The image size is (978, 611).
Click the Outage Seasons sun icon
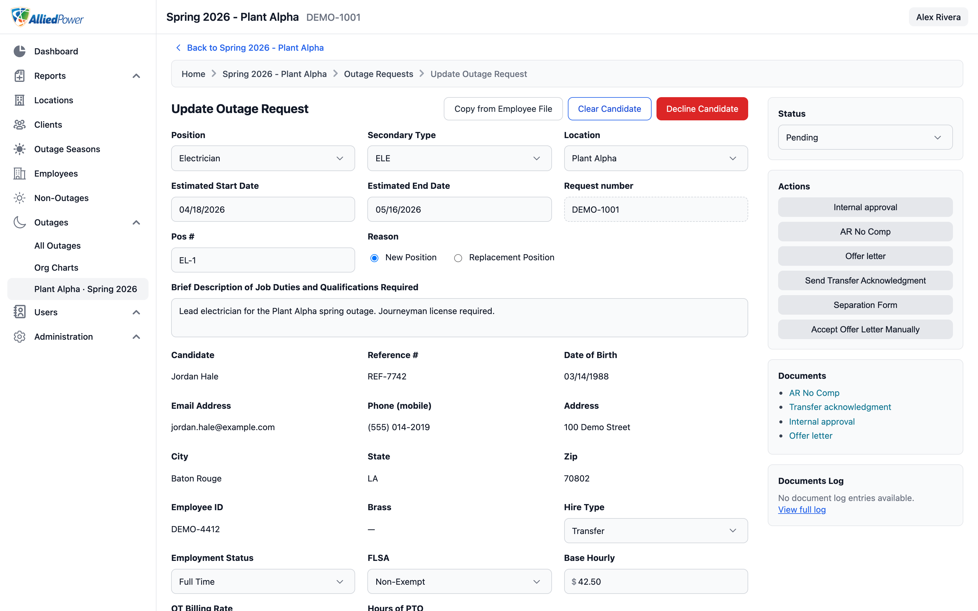tap(19, 149)
